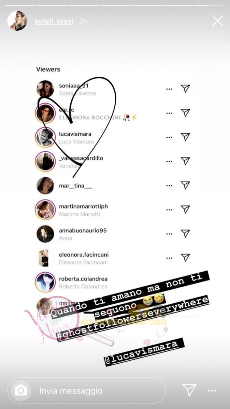Send icon in ELEONORA ROCCHINI row
Viewport: 230px width, 409px height.
185,113
